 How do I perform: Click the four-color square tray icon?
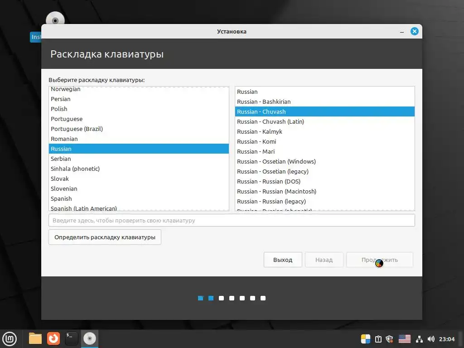366,339
